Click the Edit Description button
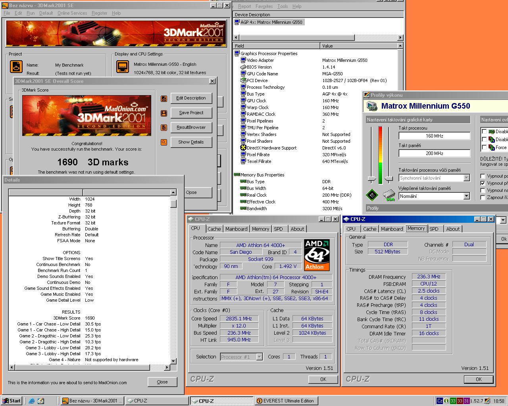This screenshot has height=406, width=508. [191, 98]
